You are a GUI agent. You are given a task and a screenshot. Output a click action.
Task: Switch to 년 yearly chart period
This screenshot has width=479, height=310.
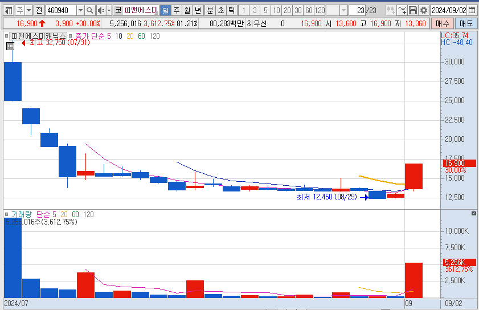pyautogui.click(x=198, y=11)
